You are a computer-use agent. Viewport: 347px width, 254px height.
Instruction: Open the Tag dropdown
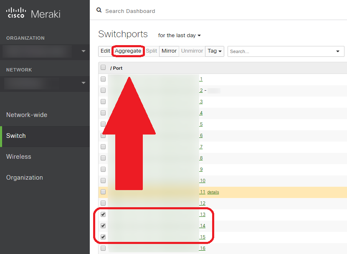pyautogui.click(x=215, y=51)
